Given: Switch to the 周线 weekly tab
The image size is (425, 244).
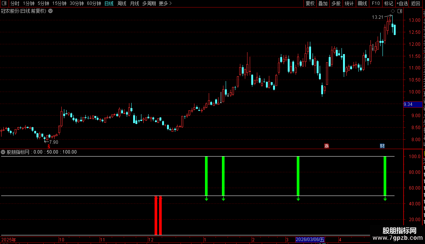Looking at the screenshot, I should click(122, 3).
